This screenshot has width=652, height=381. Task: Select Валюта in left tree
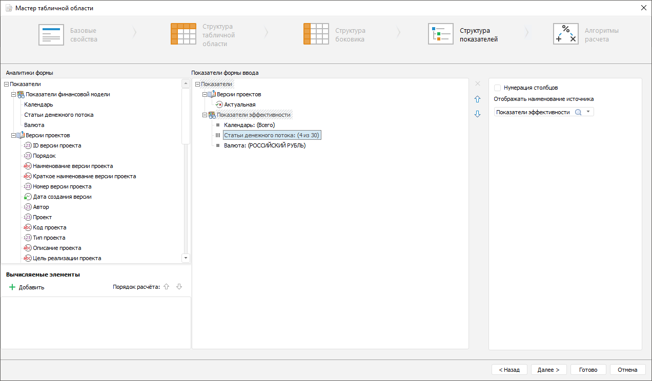34,125
